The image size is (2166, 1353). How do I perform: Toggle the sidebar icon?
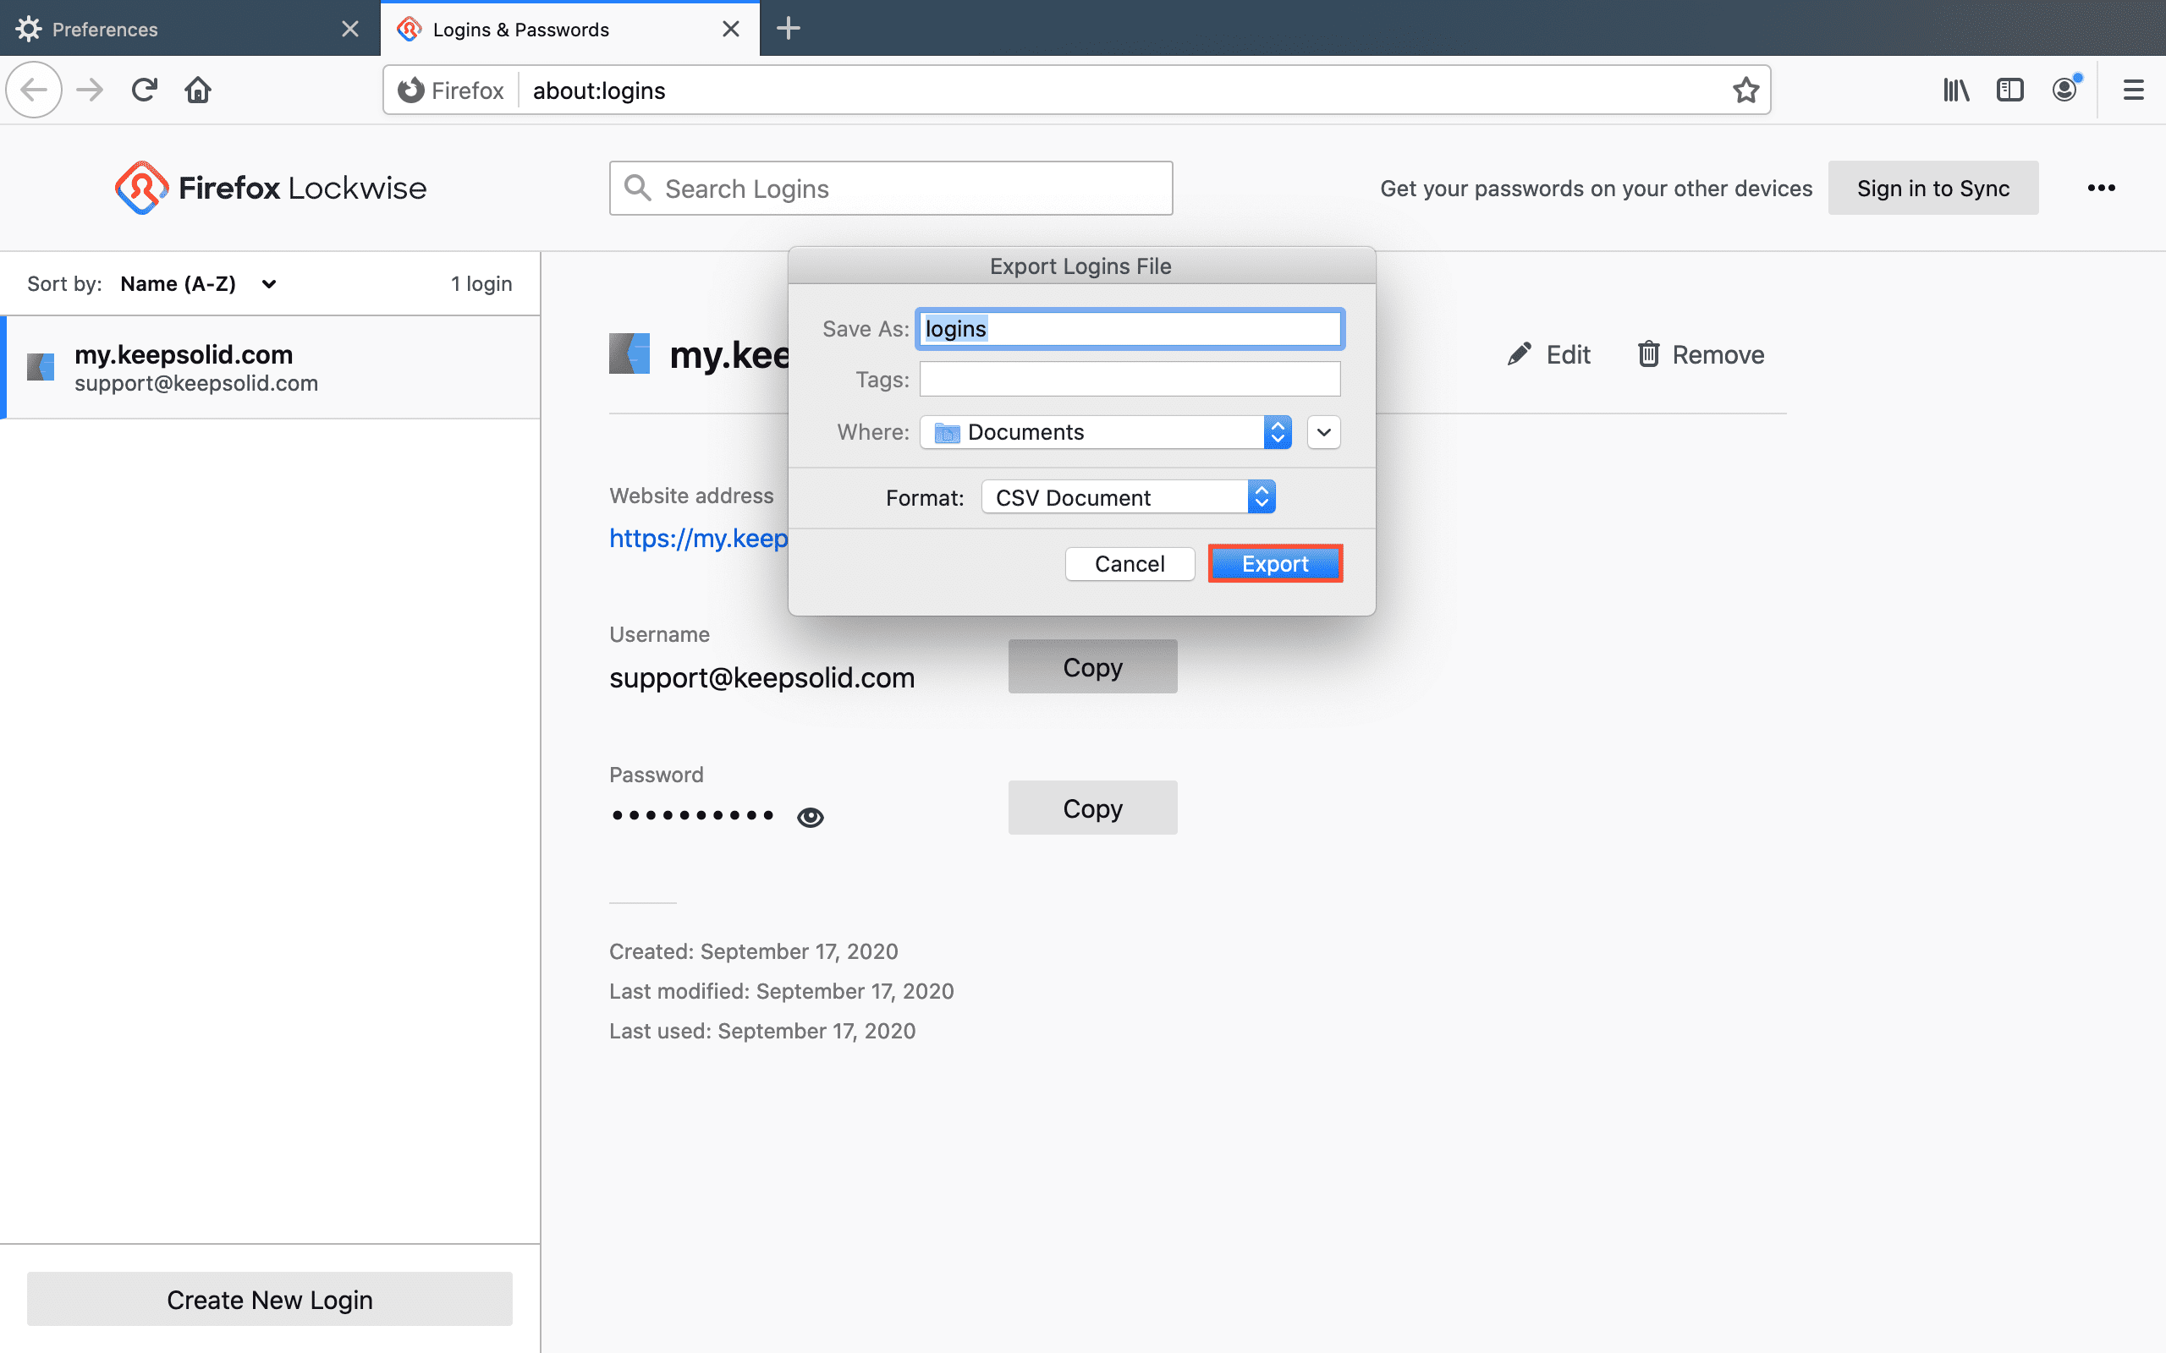pyautogui.click(x=2009, y=90)
